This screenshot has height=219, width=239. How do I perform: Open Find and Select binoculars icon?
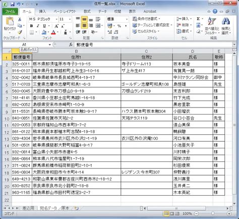pos(226,26)
